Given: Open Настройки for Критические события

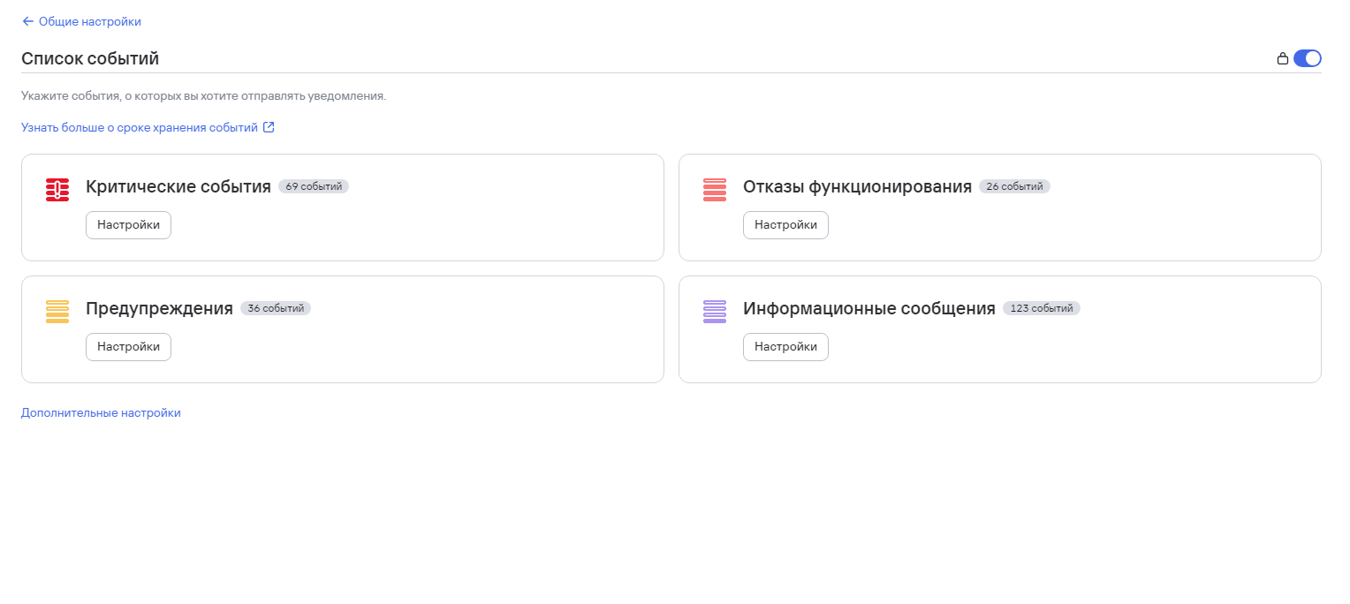Looking at the screenshot, I should pyautogui.click(x=128, y=225).
